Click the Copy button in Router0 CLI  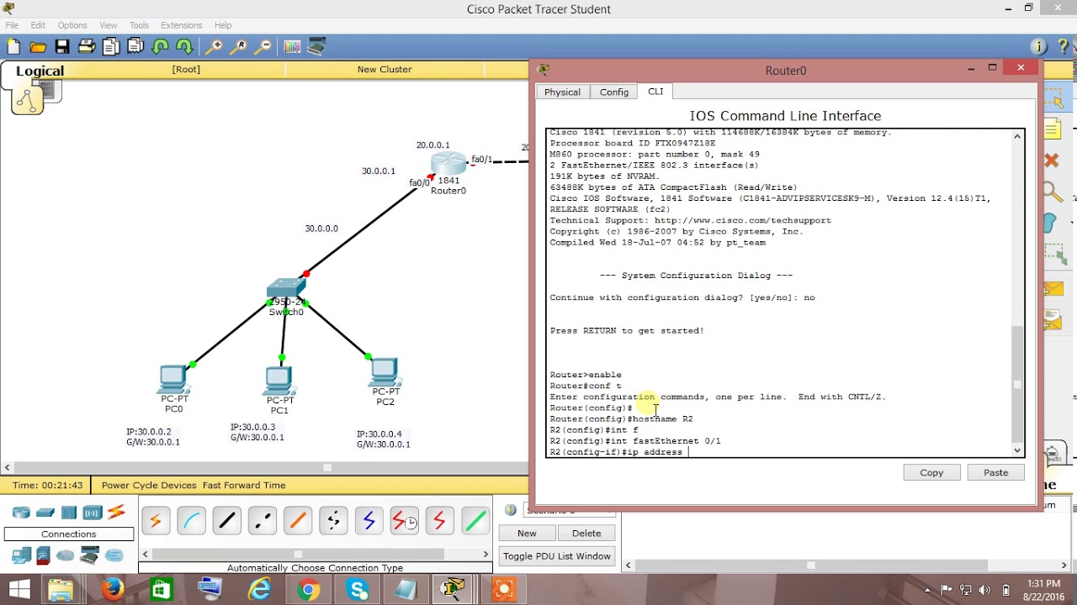[931, 472]
